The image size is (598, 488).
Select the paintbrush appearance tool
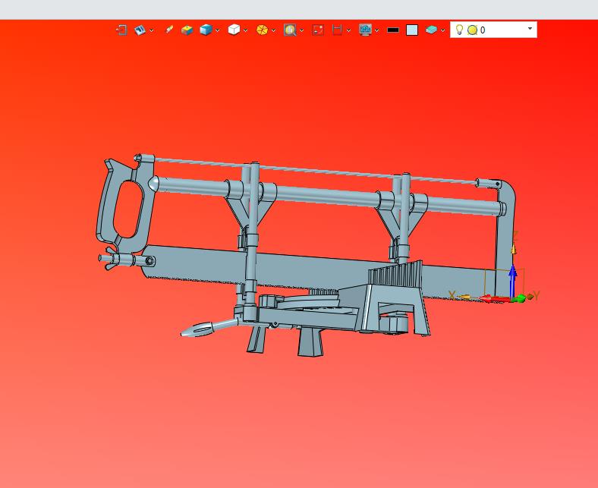pyautogui.click(x=169, y=30)
